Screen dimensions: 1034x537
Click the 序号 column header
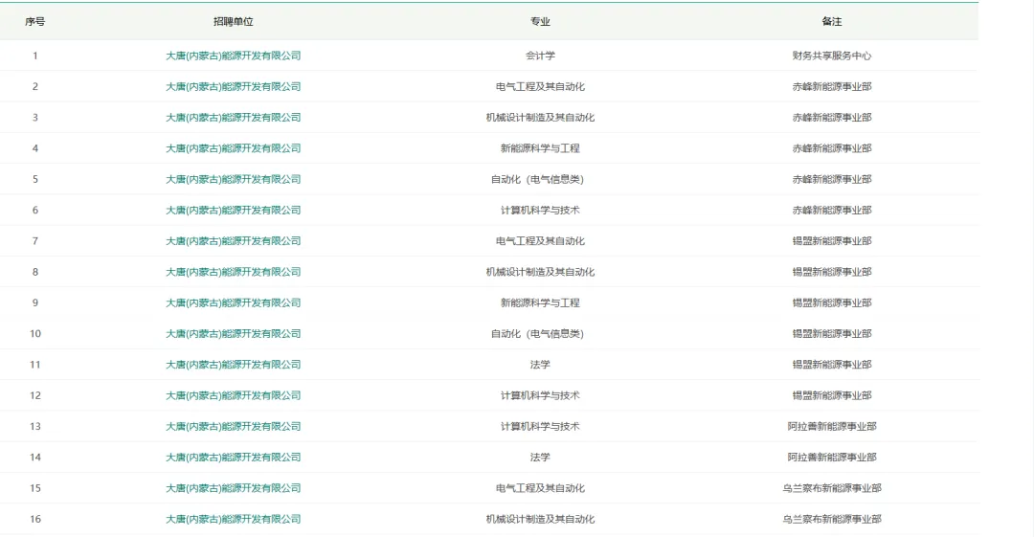35,21
